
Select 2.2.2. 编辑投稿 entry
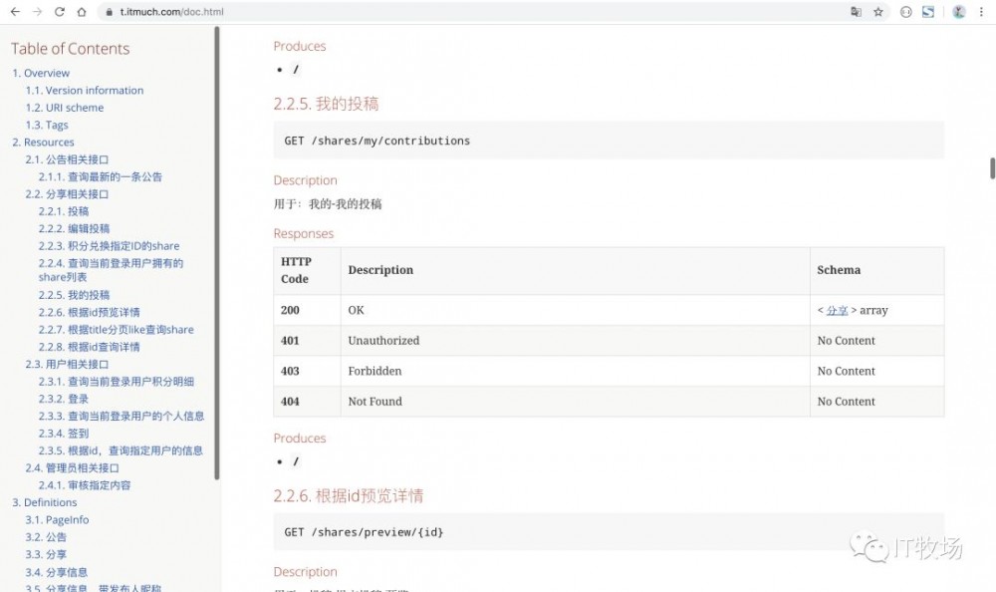tap(74, 228)
